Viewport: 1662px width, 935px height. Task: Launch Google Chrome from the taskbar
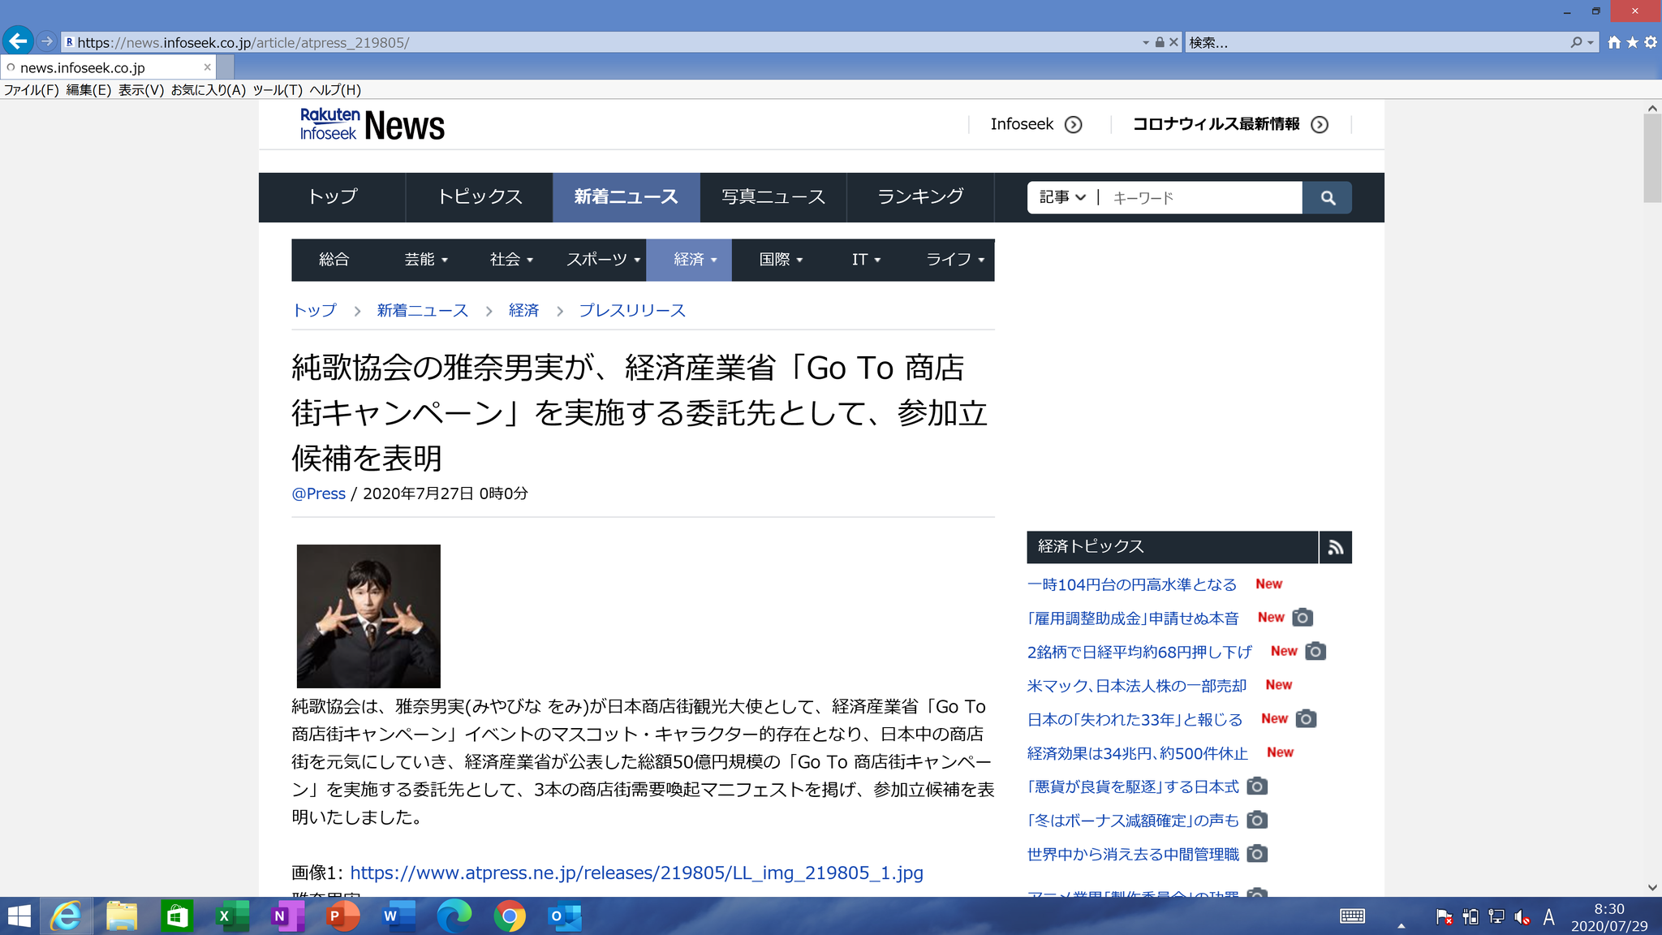click(x=509, y=916)
